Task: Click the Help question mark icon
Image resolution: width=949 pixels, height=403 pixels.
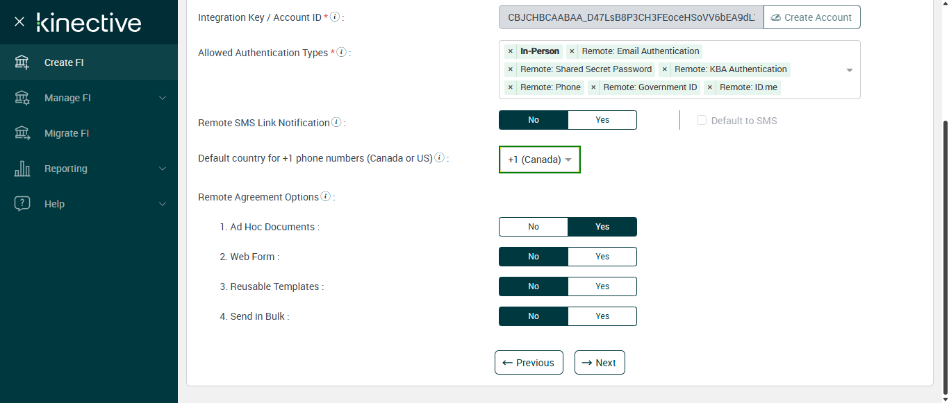Action: [x=22, y=204]
